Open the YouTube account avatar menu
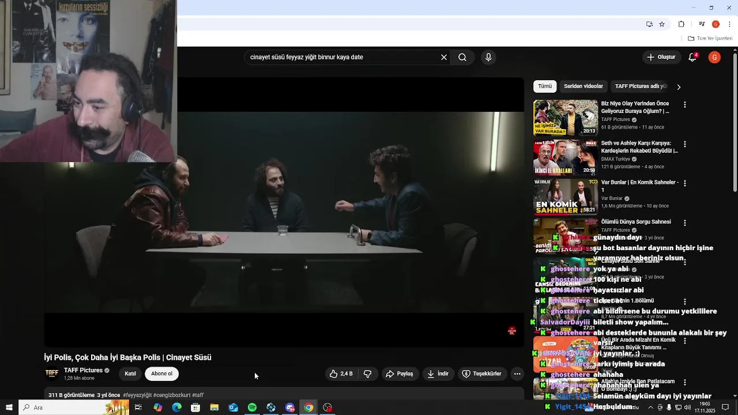738x415 pixels. 714,57
